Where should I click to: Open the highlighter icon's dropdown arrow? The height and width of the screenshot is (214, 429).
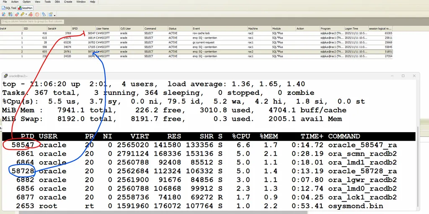(26, 14)
